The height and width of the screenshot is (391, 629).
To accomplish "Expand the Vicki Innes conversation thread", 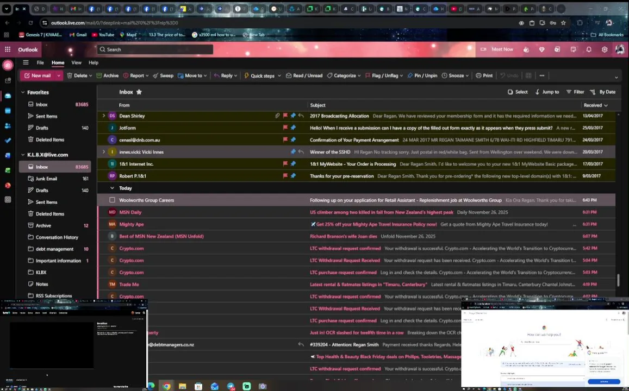I will 103,152.
